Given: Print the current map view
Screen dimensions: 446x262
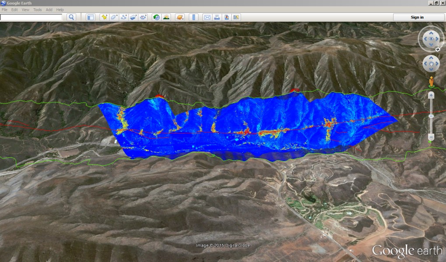Looking at the screenshot, I should tap(217, 17).
